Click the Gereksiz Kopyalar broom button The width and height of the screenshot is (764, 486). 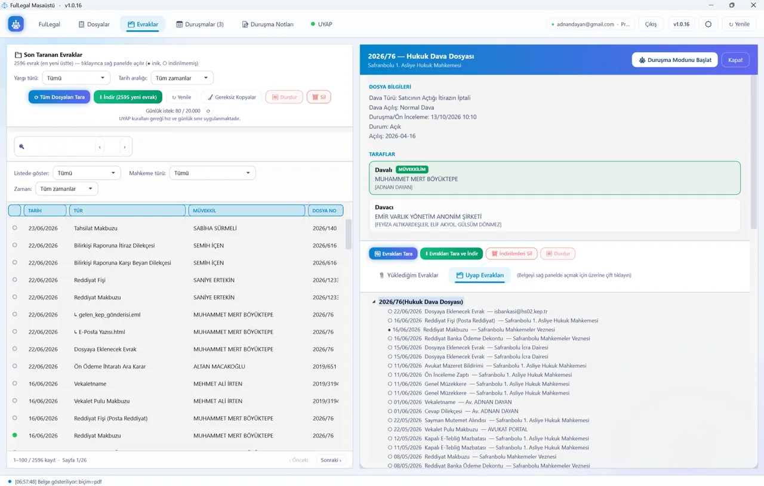(232, 97)
